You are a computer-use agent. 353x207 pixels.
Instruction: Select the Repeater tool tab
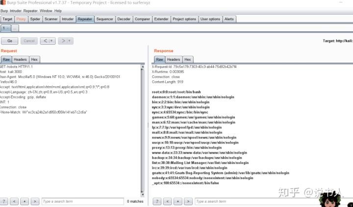(85, 19)
